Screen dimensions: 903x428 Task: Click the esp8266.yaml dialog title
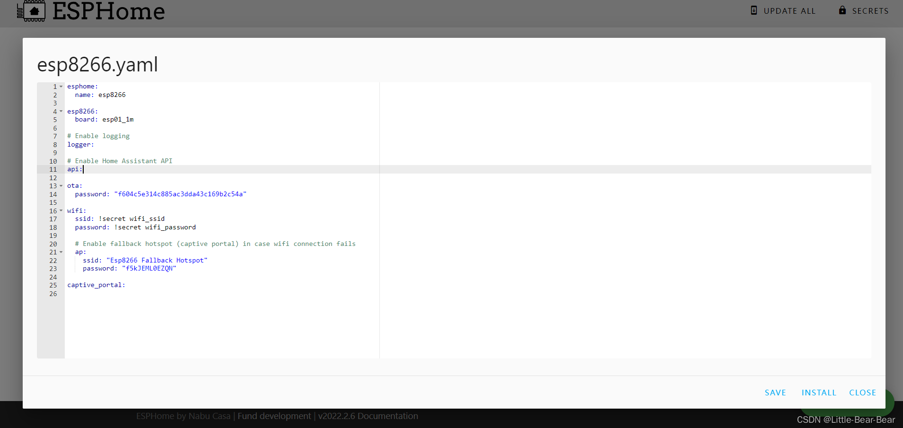[97, 65]
